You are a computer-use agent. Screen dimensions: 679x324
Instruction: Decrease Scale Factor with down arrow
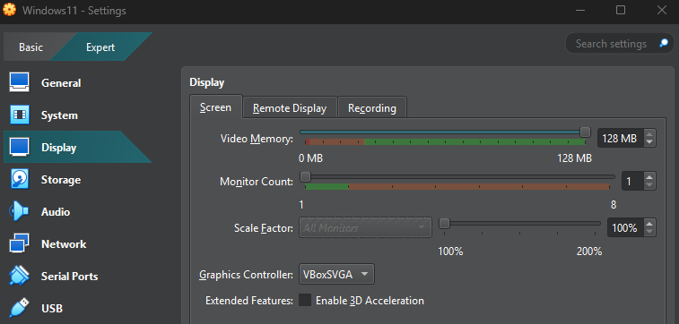[x=649, y=232]
